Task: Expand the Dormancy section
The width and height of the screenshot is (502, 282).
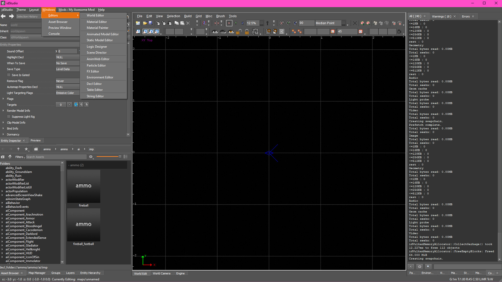Action: [x=3, y=134]
